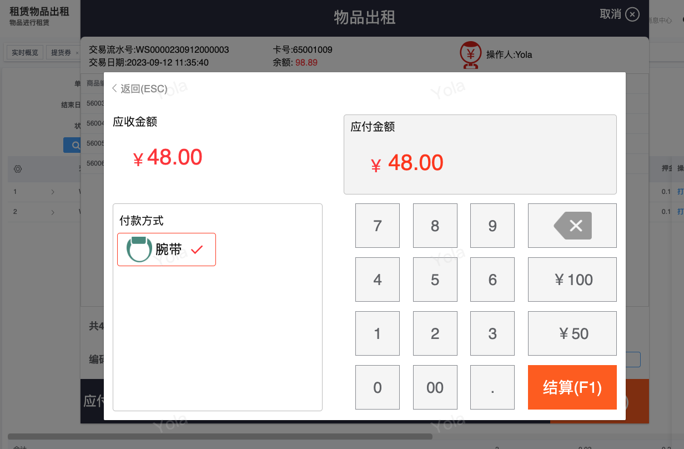Switch to the 实时概览 tab
This screenshot has height=449, width=684.
(25, 53)
